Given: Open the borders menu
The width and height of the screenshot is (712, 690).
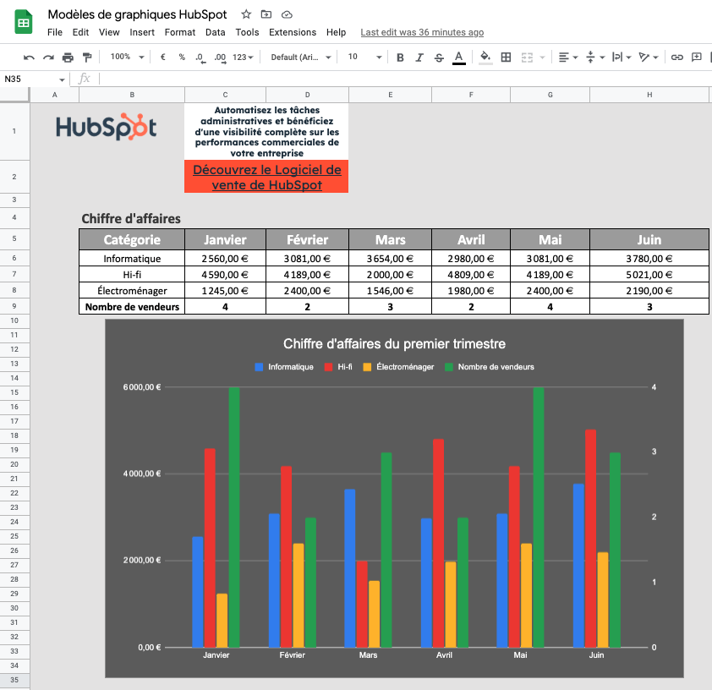Looking at the screenshot, I should click(506, 57).
